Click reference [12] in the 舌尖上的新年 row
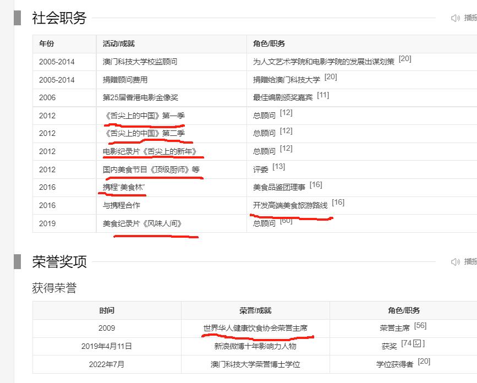 286,149
